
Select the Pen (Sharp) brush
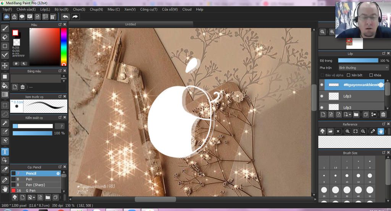point(36,185)
